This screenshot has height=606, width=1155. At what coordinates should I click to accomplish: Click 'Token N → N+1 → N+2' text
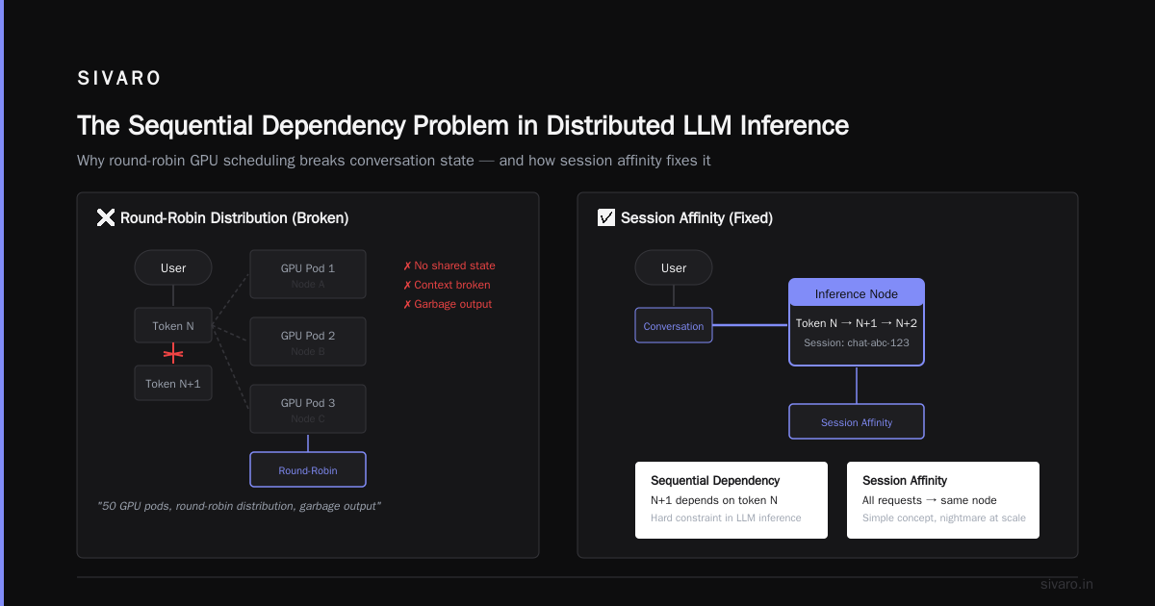point(857,323)
